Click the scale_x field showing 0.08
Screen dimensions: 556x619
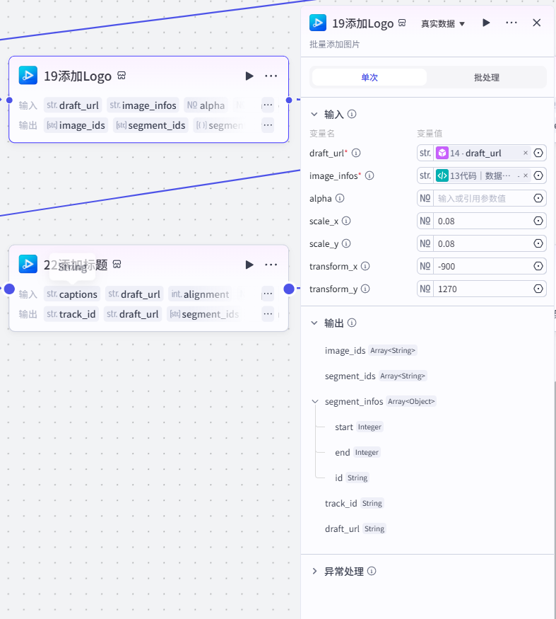pyautogui.click(x=483, y=221)
